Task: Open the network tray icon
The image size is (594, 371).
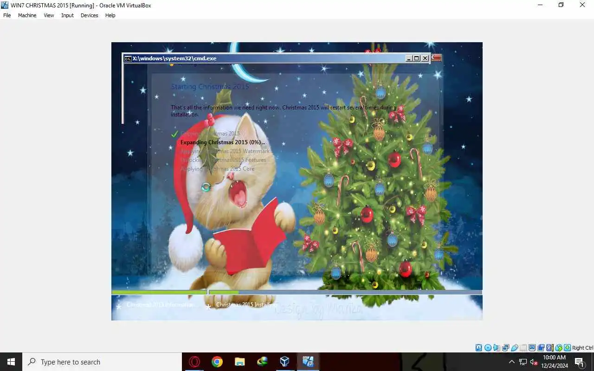Action: [523, 362]
